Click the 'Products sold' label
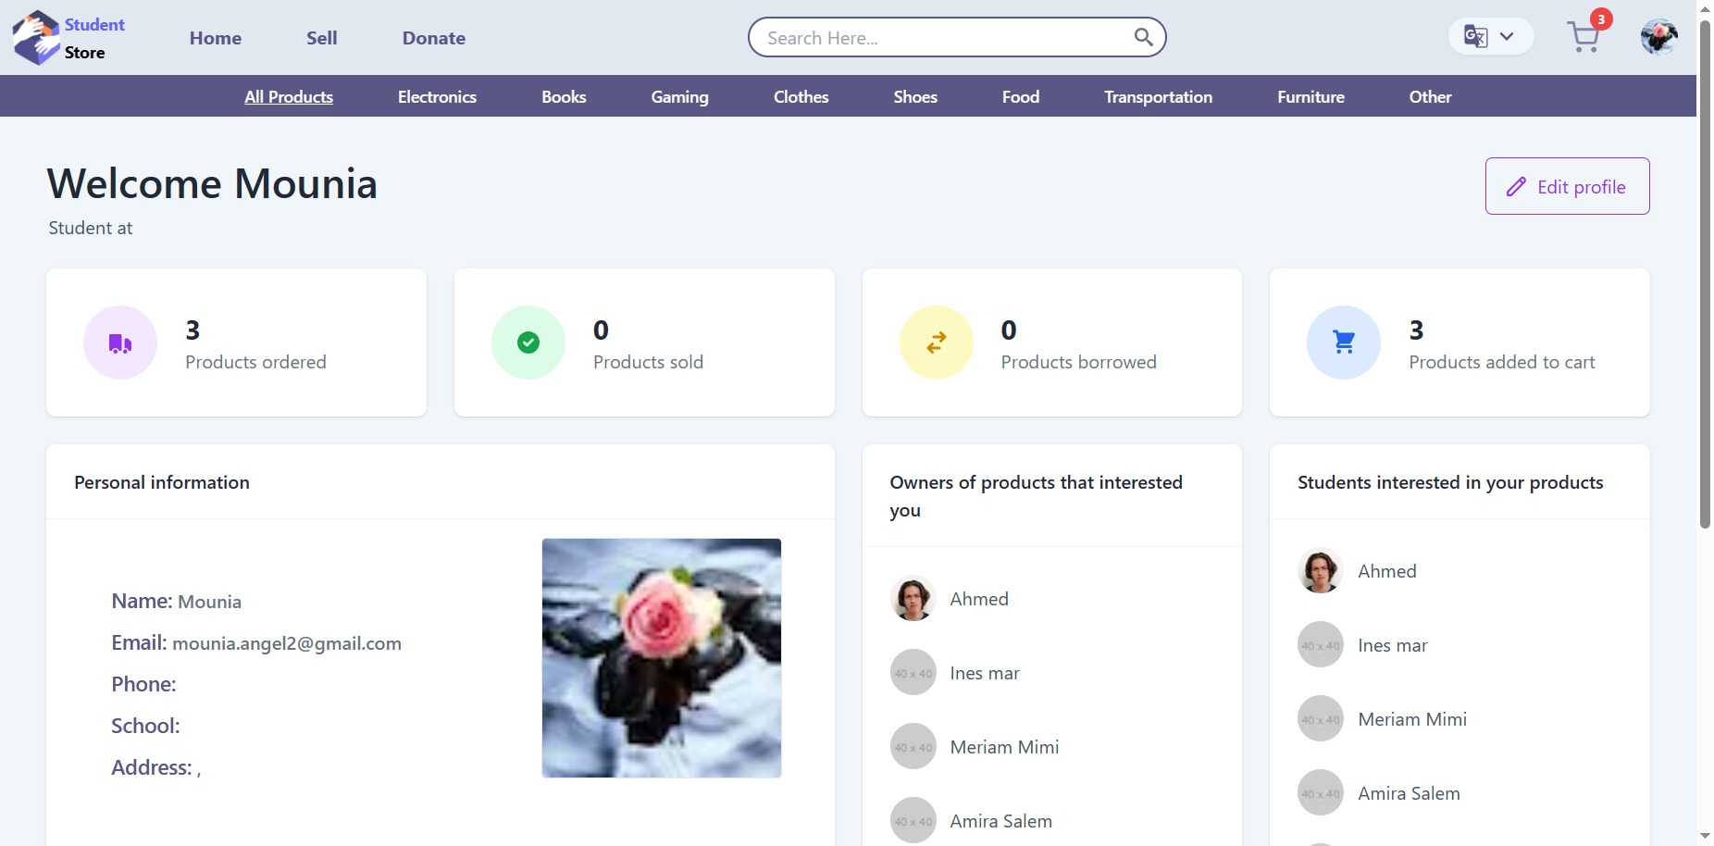 point(648,362)
